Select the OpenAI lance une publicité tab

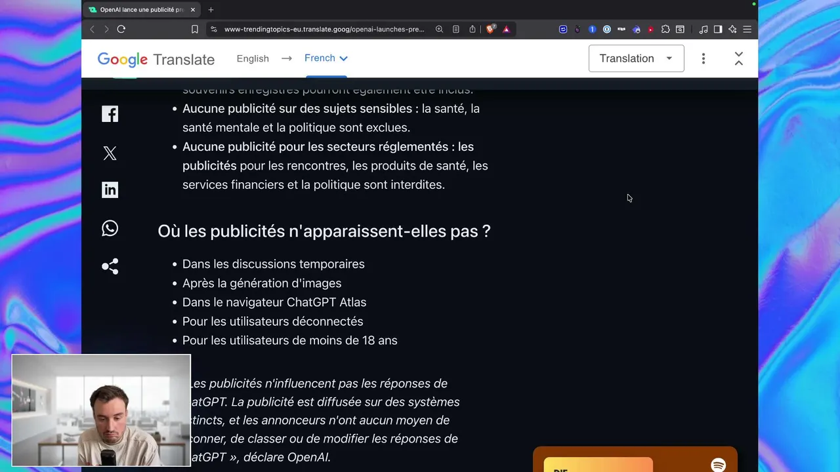click(141, 10)
